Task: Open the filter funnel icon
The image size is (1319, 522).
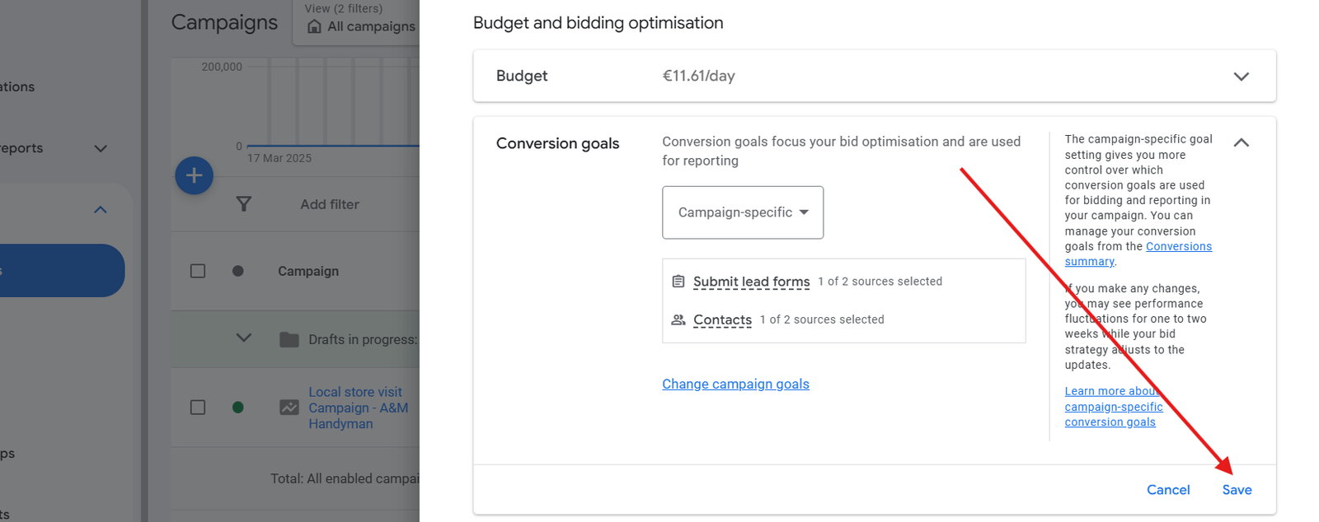Action: click(243, 204)
